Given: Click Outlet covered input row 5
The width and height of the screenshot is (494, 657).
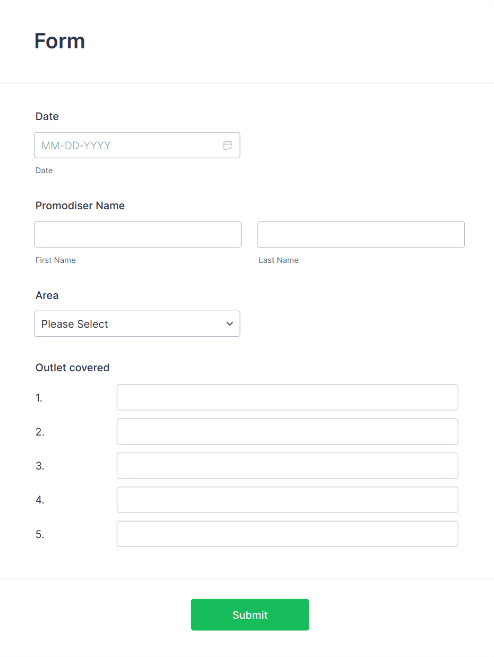Looking at the screenshot, I should (287, 534).
